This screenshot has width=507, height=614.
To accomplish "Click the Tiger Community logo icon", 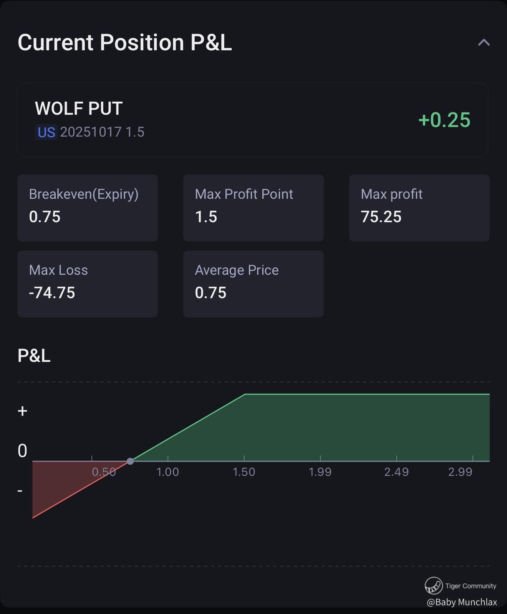I will (x=434, y=586).
